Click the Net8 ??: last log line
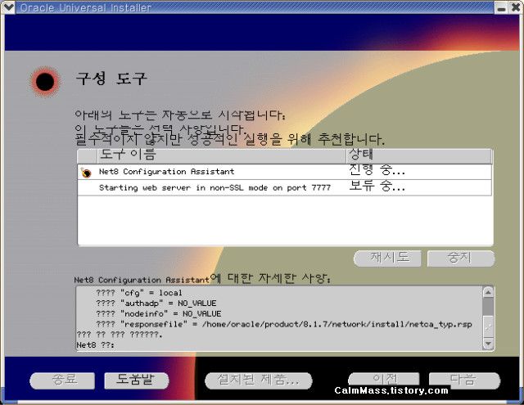The width and height of the screenshot is (524, 405). point(95,345)
